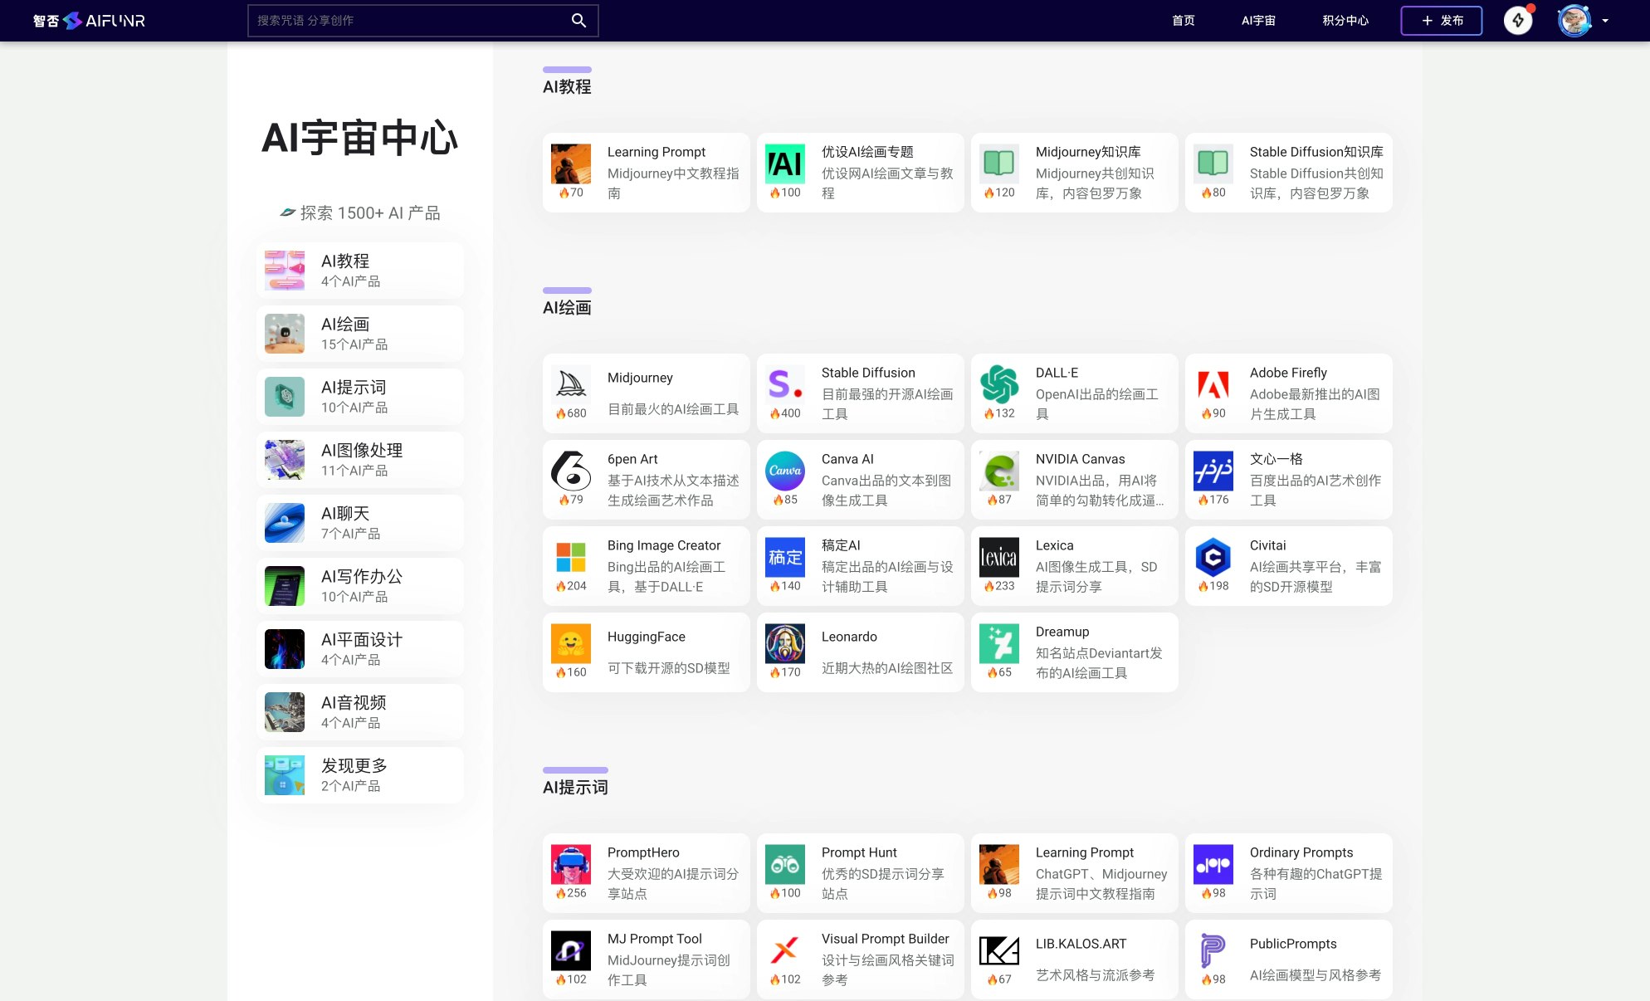Open 积分中心 from the navbar
The height and width of the screenshot is (1001, 1650).
(x=1345, y=21)
